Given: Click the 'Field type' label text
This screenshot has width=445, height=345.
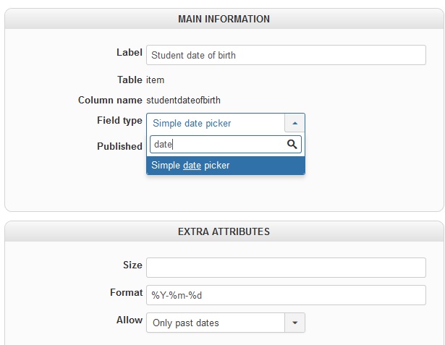Looking at the screenshot, I should (119, 120).
